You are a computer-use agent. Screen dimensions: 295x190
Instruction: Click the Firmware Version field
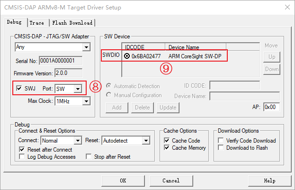click(69, 73)
